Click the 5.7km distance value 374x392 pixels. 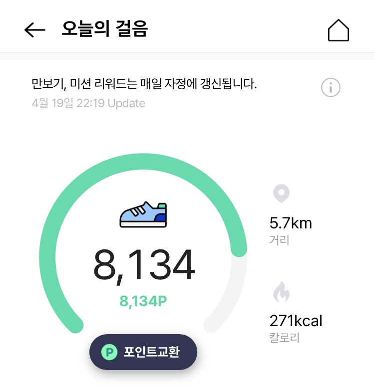[x=291, y=222]
